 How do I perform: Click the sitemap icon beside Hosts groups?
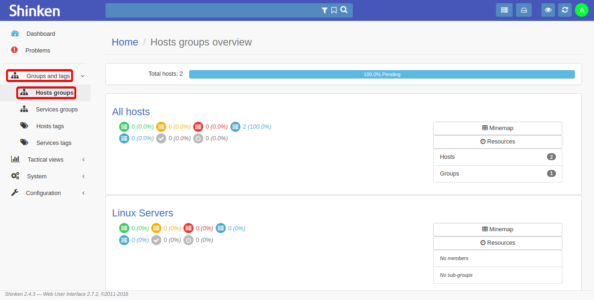[24, 92]
